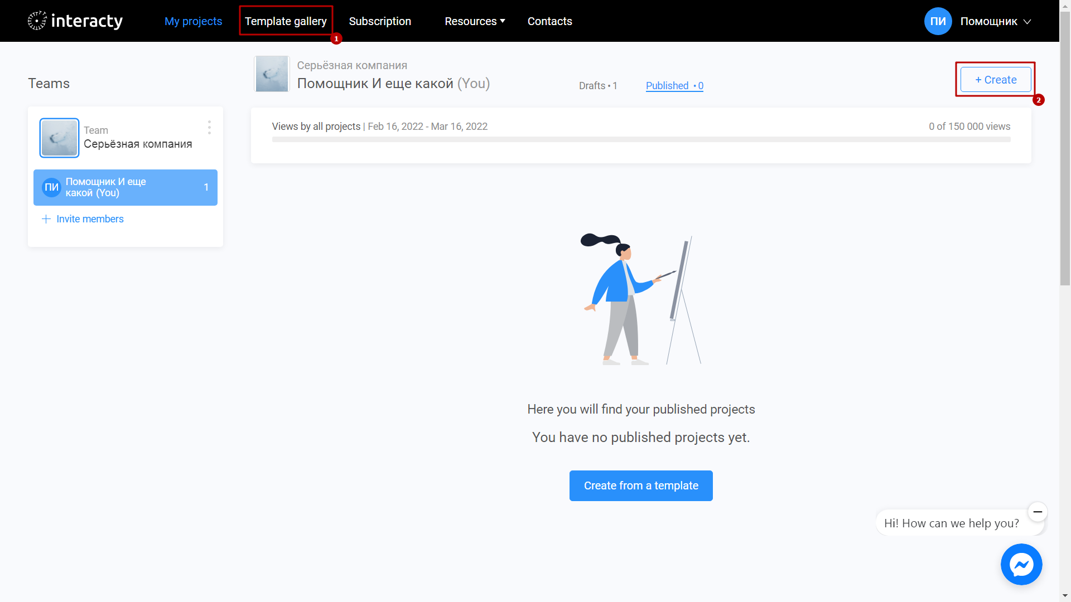
Task: Click the three-dot menu icon for Team
Action: [209, 128]
